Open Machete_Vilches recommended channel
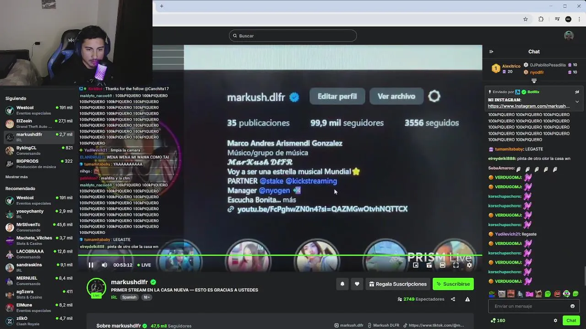Screen dimensions: 586x329 tap(39, 240)
